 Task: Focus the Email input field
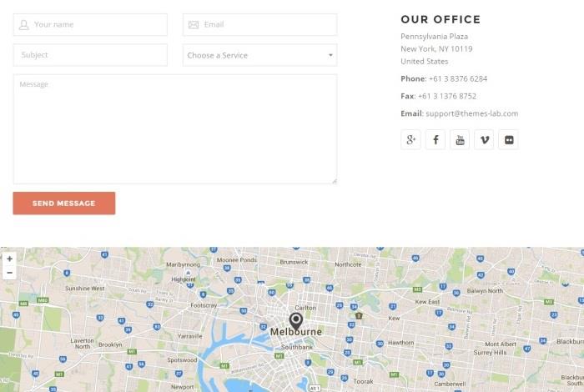pos(259,25)
